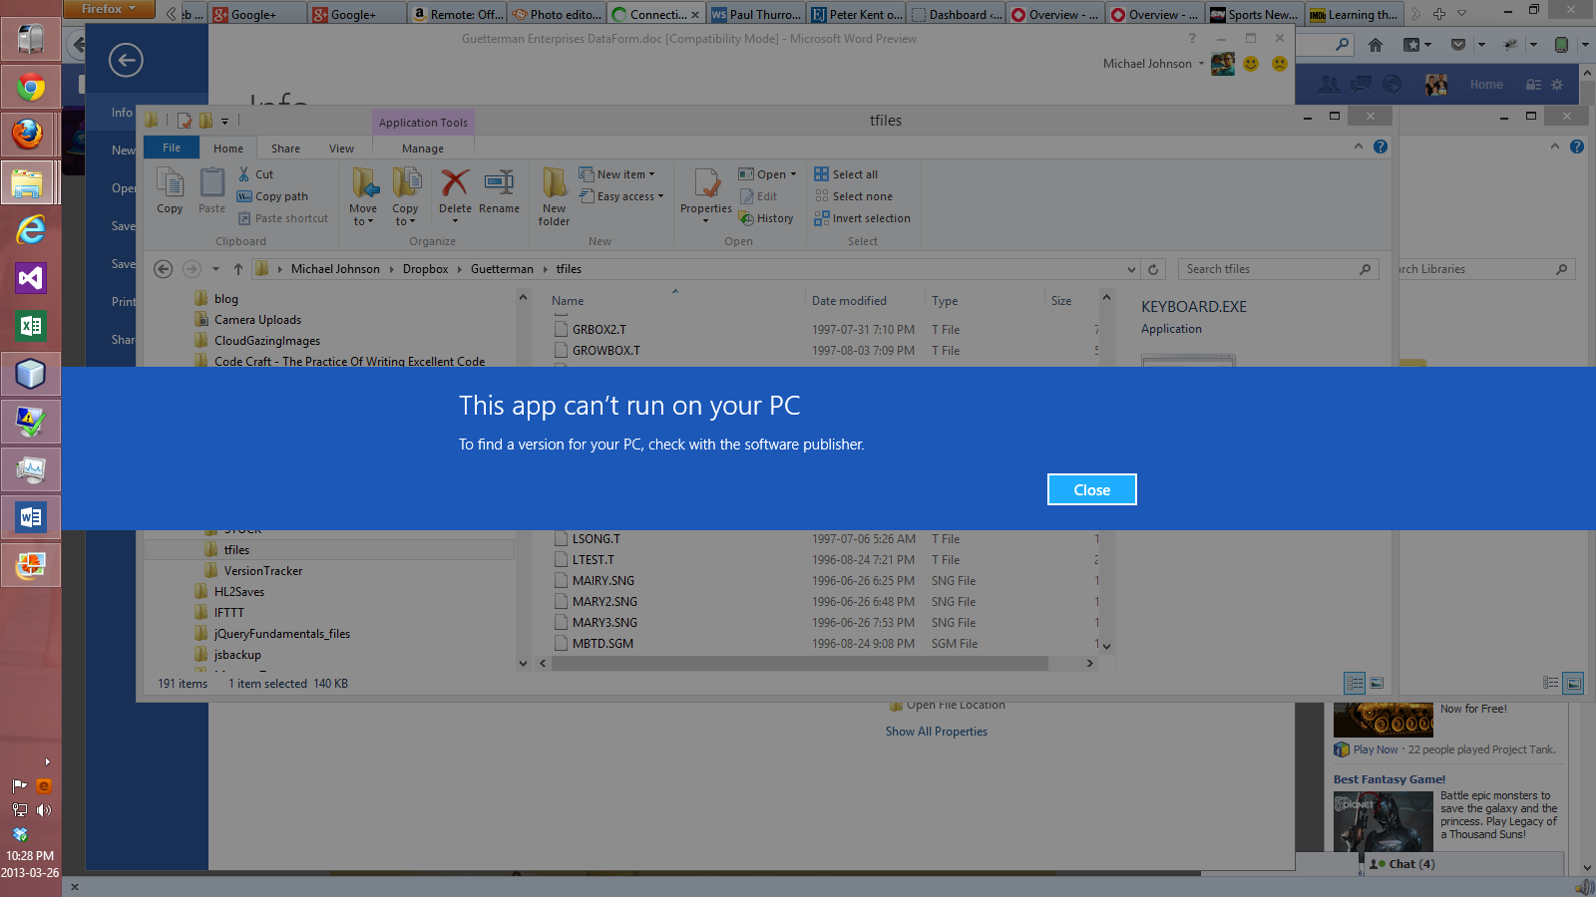Open Excel from the taskbar
Image resolution: width=1596 pixels, height=897 pixels.
pos(30,326)
